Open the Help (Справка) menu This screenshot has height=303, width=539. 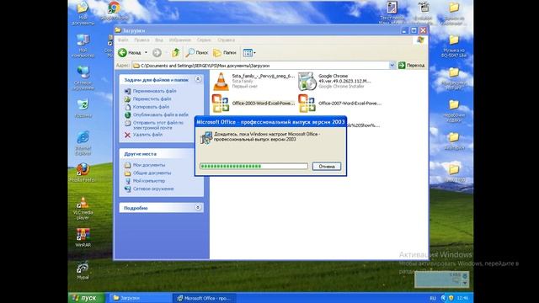[226, 40]
